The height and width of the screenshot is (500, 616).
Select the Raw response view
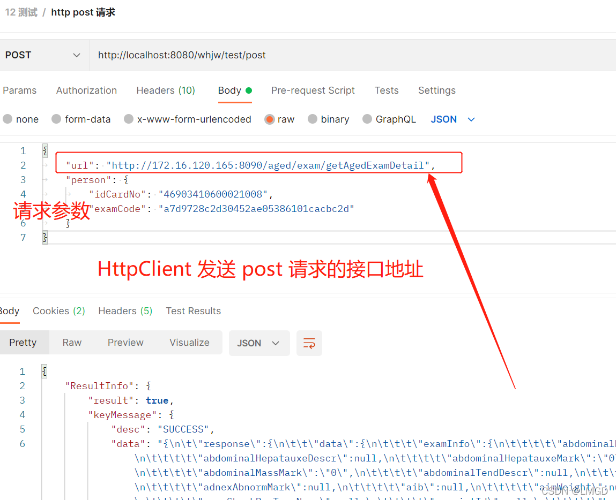pyautogui.click(x=72, y=343)
